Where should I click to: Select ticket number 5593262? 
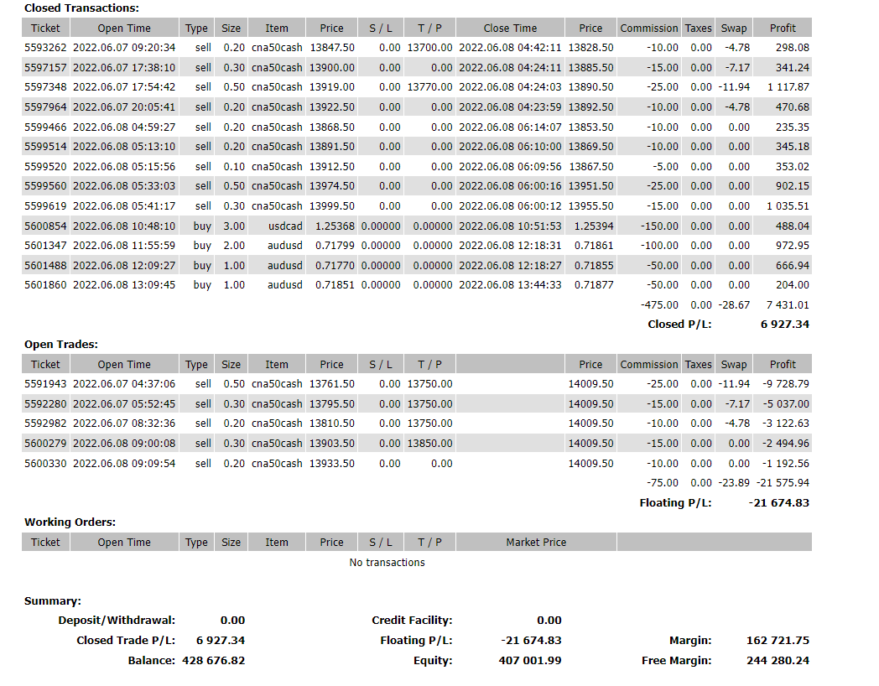[x=45, y=48]
